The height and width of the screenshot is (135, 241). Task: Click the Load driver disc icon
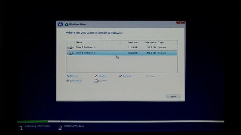tap(68, 81)
